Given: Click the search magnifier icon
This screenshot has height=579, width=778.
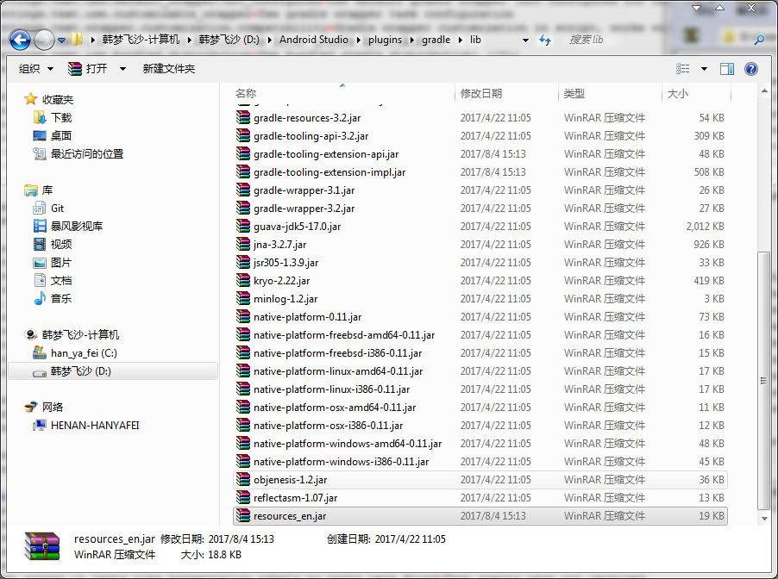Looking at the screenshot, I should (759, 40).
